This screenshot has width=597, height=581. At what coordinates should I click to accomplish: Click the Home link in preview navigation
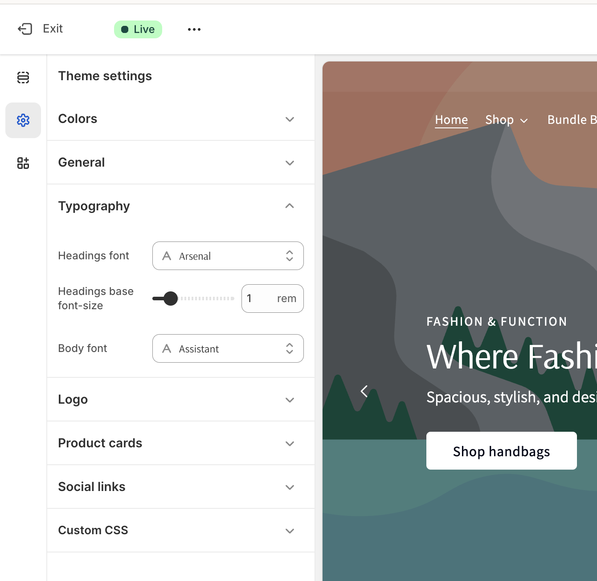tap(451, 120)
